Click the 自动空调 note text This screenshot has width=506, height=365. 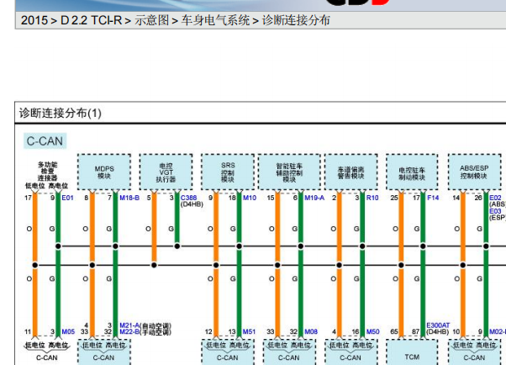click(155, 325)
